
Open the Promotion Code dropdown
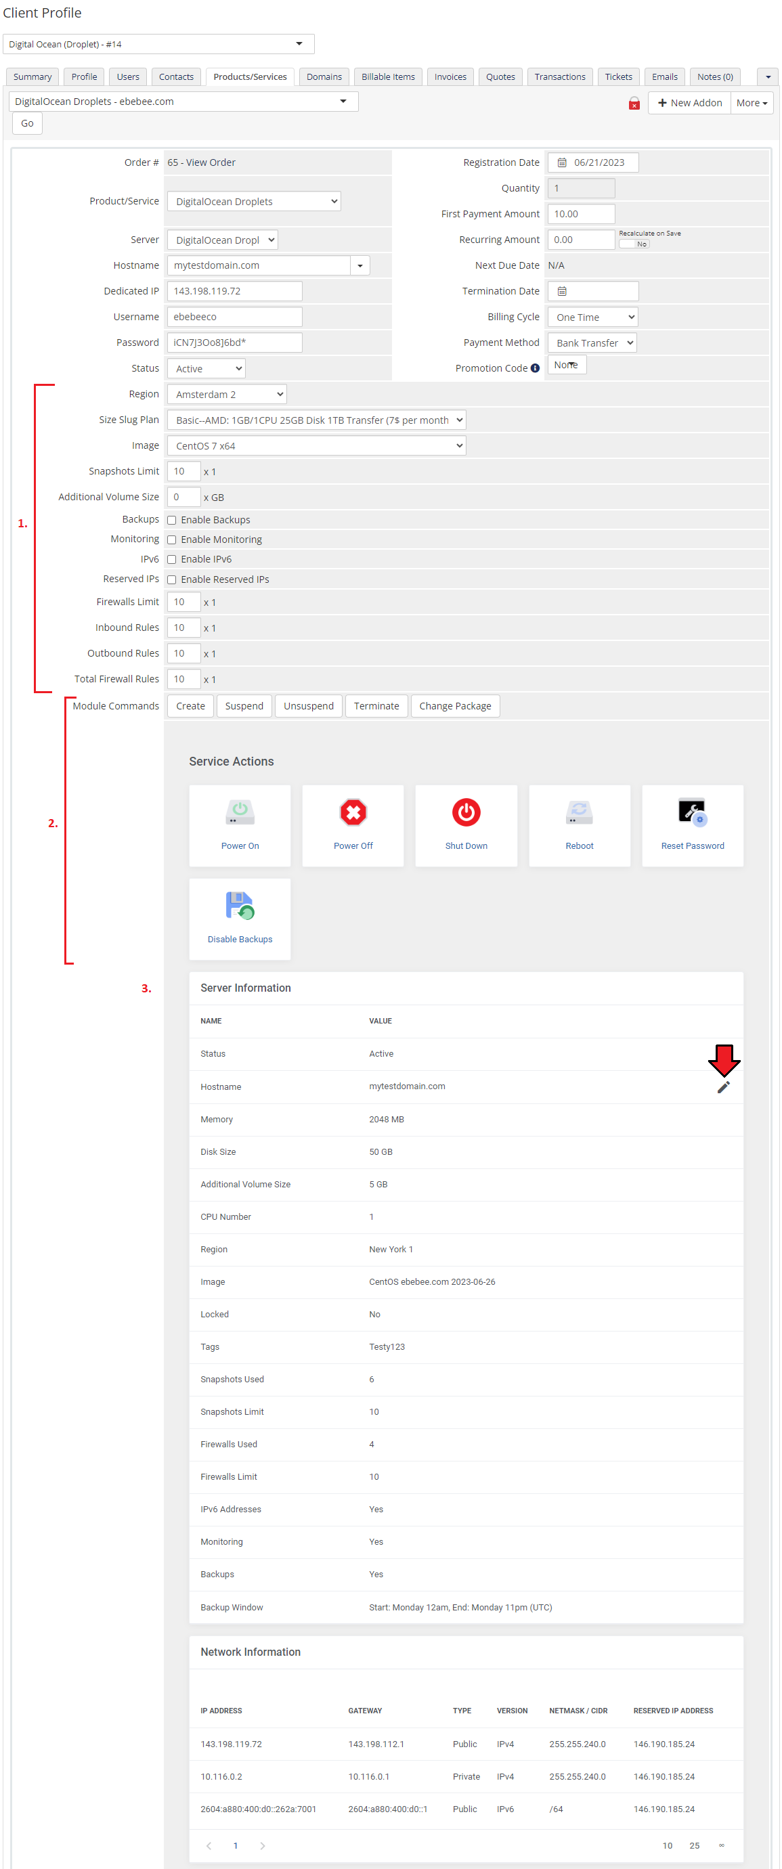coord(567,365)
